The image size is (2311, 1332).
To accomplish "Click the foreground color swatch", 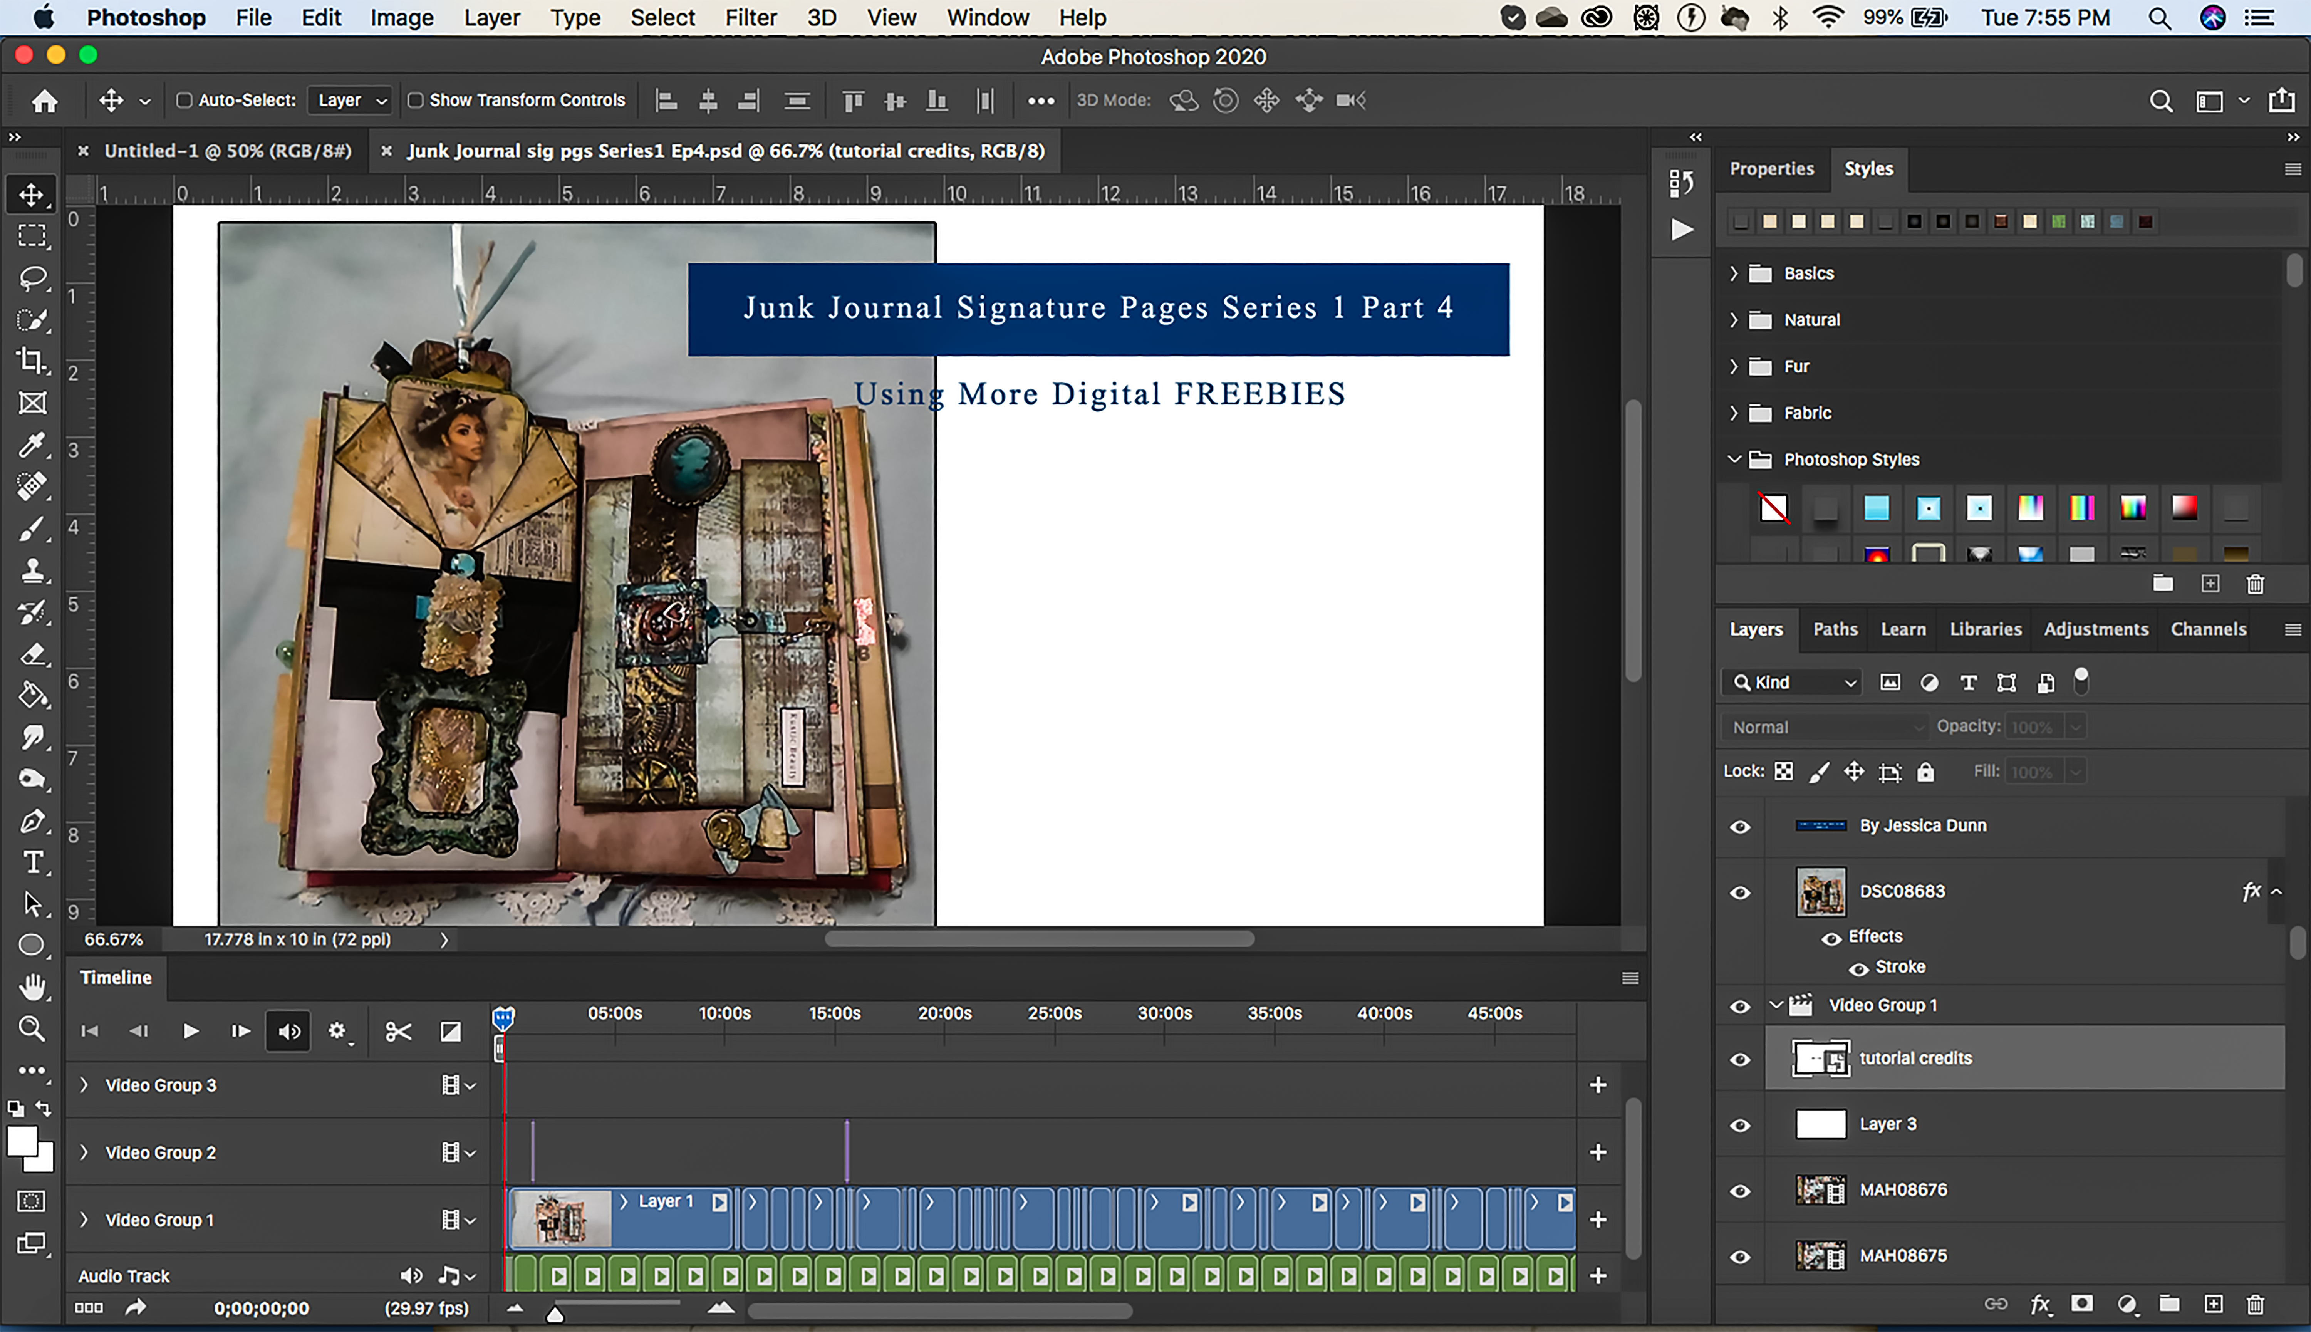I will [21, 1142].
